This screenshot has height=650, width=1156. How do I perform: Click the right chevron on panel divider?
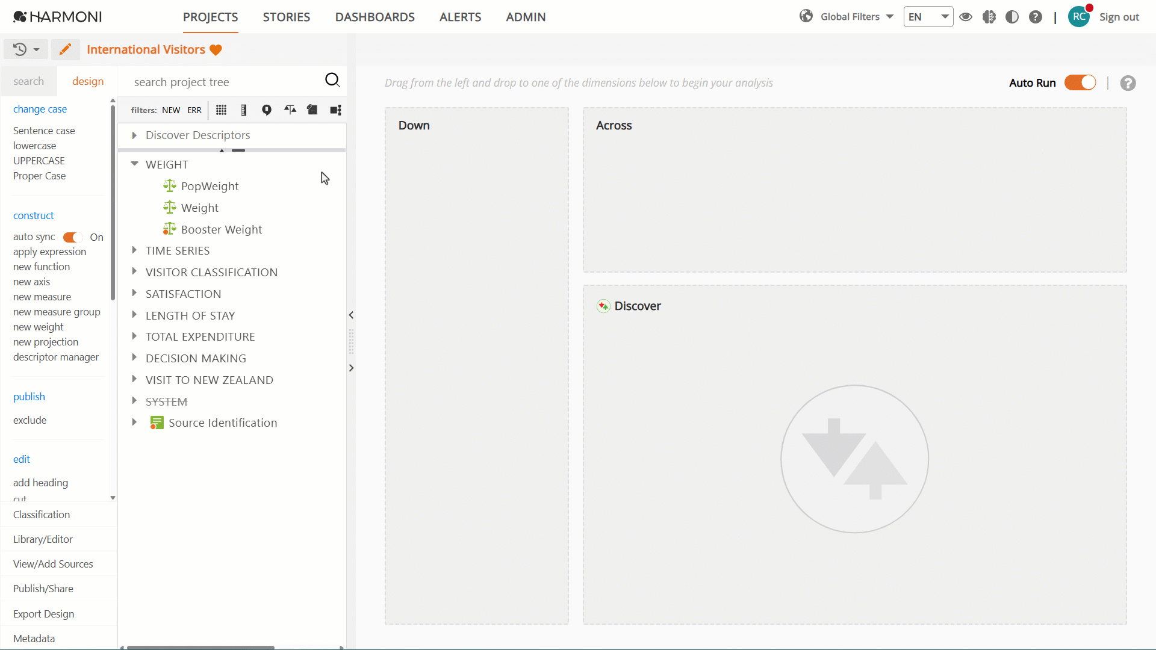(351, 368)
